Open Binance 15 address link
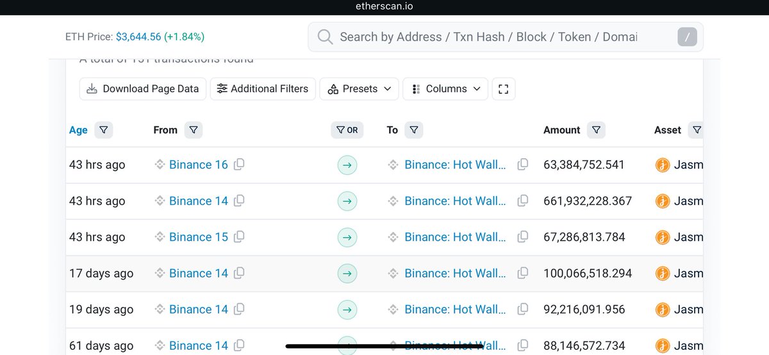 198,236
